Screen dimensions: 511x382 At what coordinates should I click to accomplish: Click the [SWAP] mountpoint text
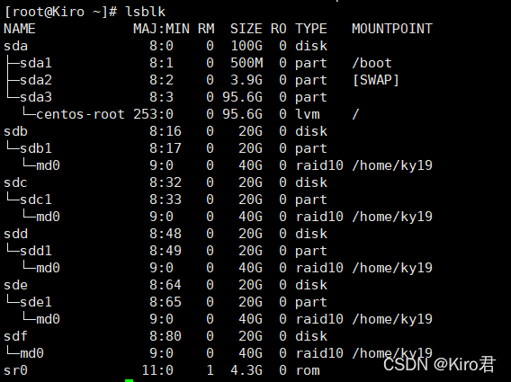(376, 80)
